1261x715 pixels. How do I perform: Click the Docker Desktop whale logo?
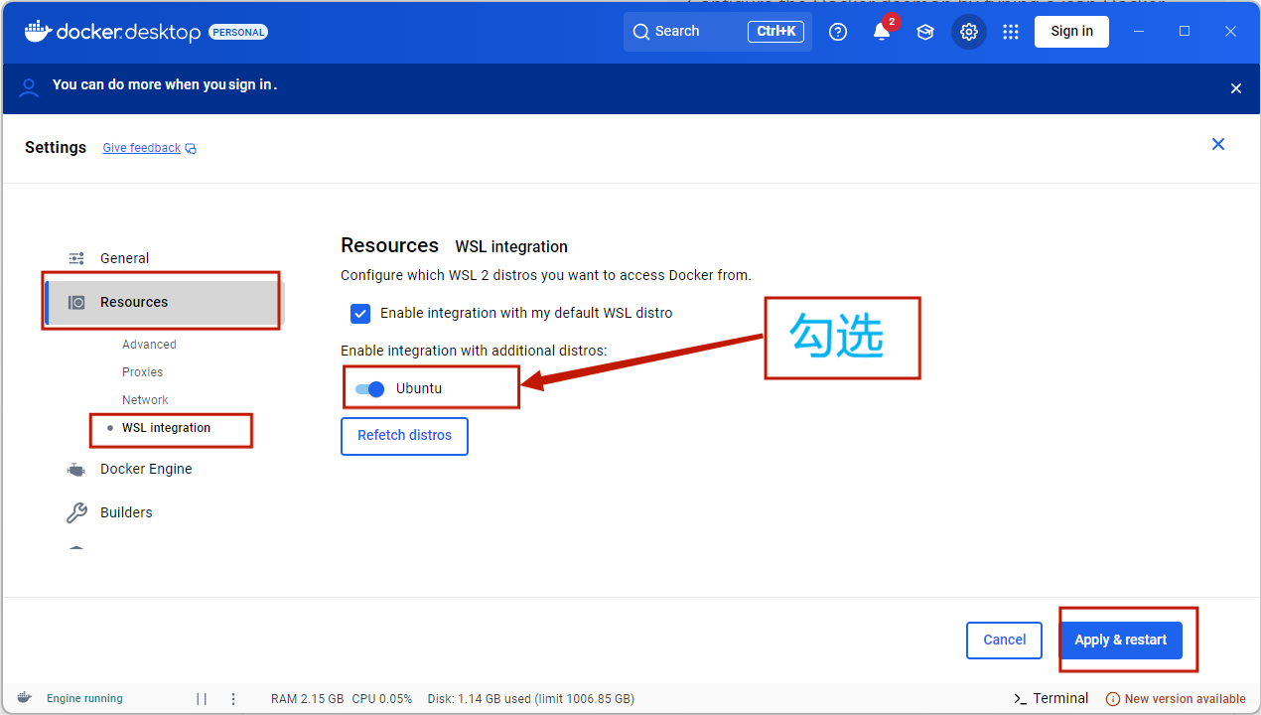point(37,32)
